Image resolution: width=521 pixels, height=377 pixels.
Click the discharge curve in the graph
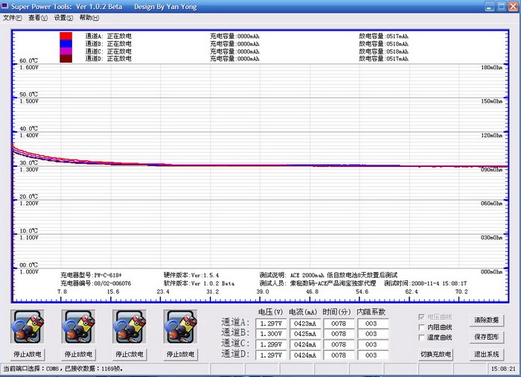(260, 165)
